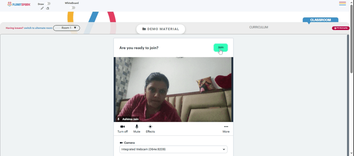Open the hamburger menu

coord(342,4)
